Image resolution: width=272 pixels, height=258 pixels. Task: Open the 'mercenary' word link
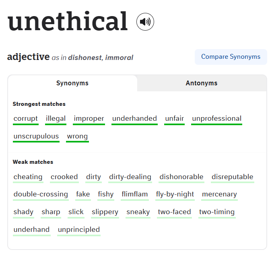click(x=219, y=194)
